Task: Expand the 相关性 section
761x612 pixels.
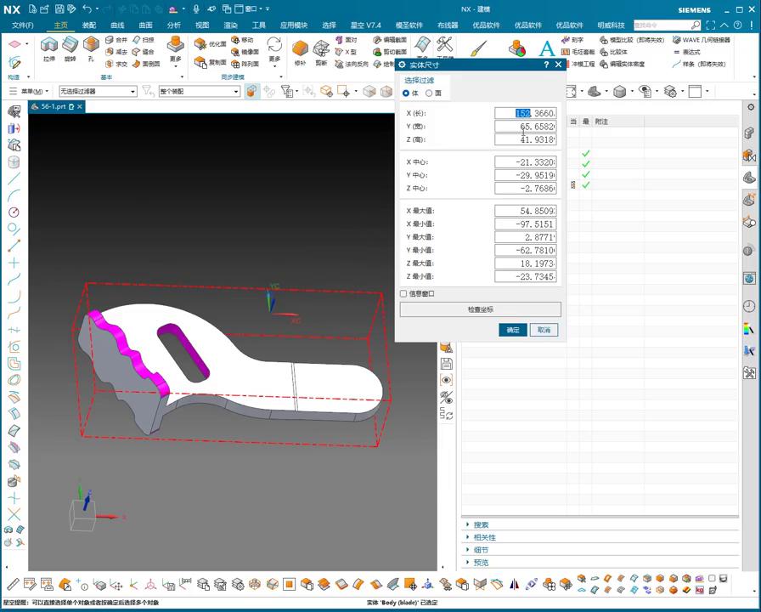Action: click(x=484, y=537)
